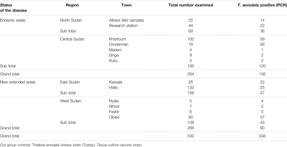Click the Kassala town cell
Viewport: 287px width, 147px height.
click(116, 82)
